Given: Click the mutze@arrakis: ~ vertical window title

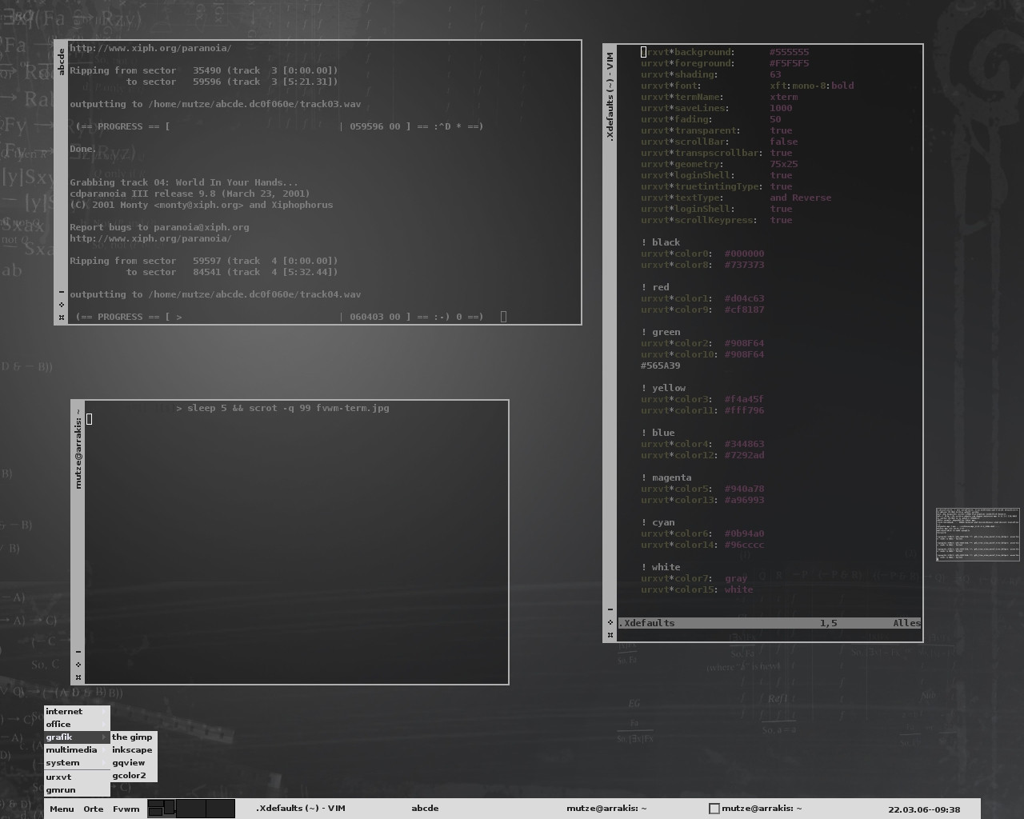Looking at the screenshot, I should [78, 449].
